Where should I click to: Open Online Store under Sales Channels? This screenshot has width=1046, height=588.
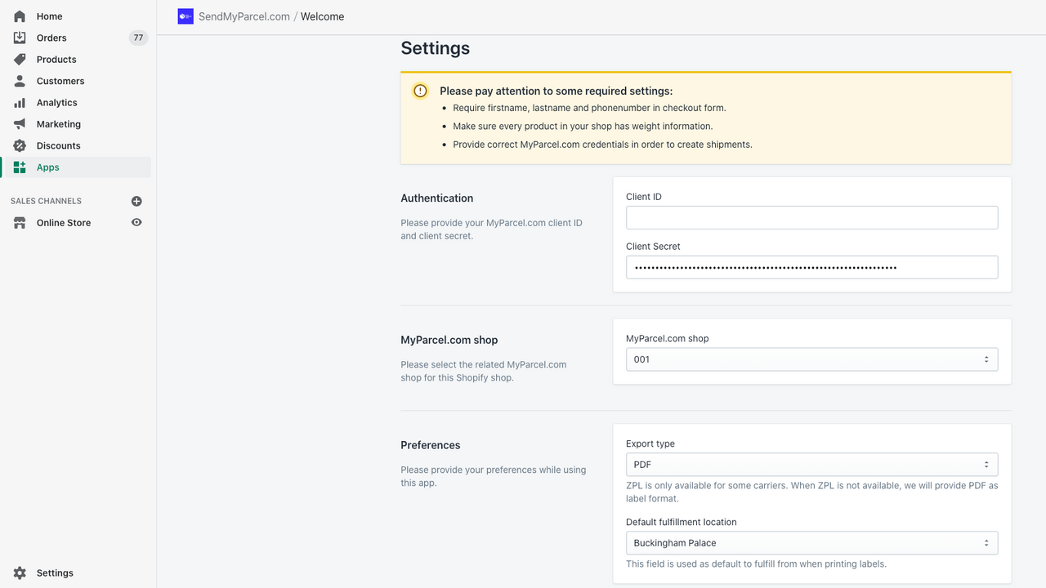65,222
